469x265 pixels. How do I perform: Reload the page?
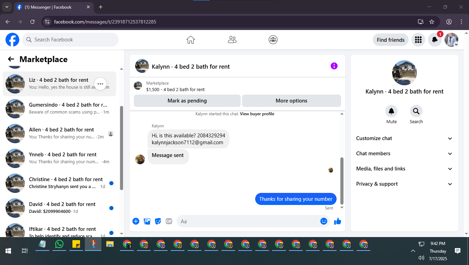tap(32, 22)
